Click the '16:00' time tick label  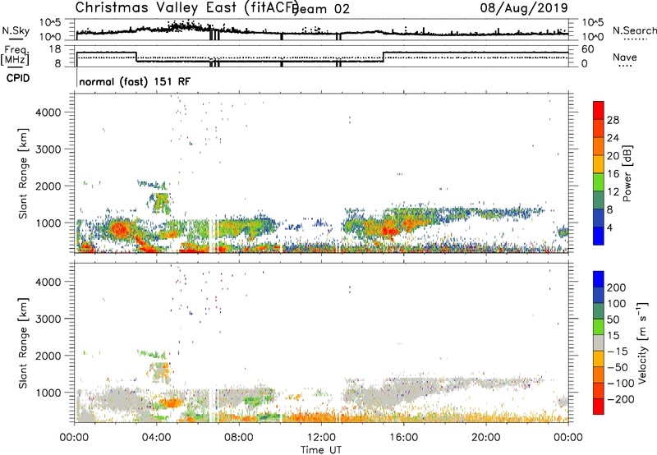403,438
